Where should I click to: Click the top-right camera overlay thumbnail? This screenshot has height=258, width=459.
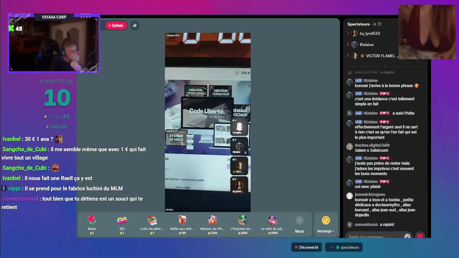click(x=427, y=32)
